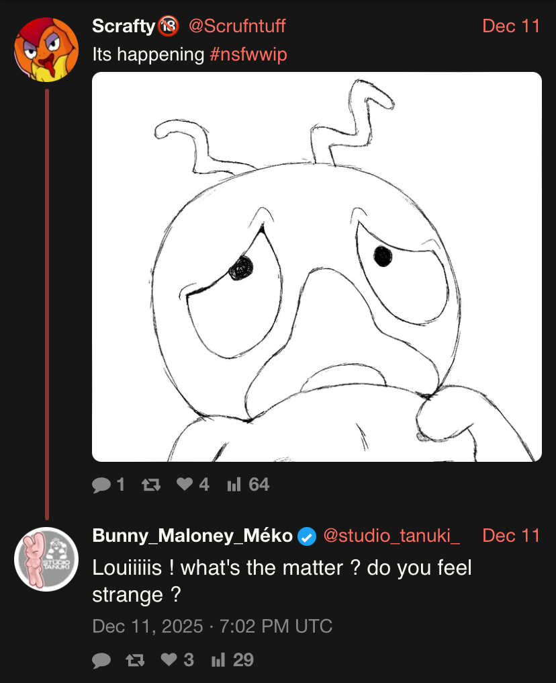Open the #nsfwwip hashtag
The image size is (556, 683).
click(248, 55)
